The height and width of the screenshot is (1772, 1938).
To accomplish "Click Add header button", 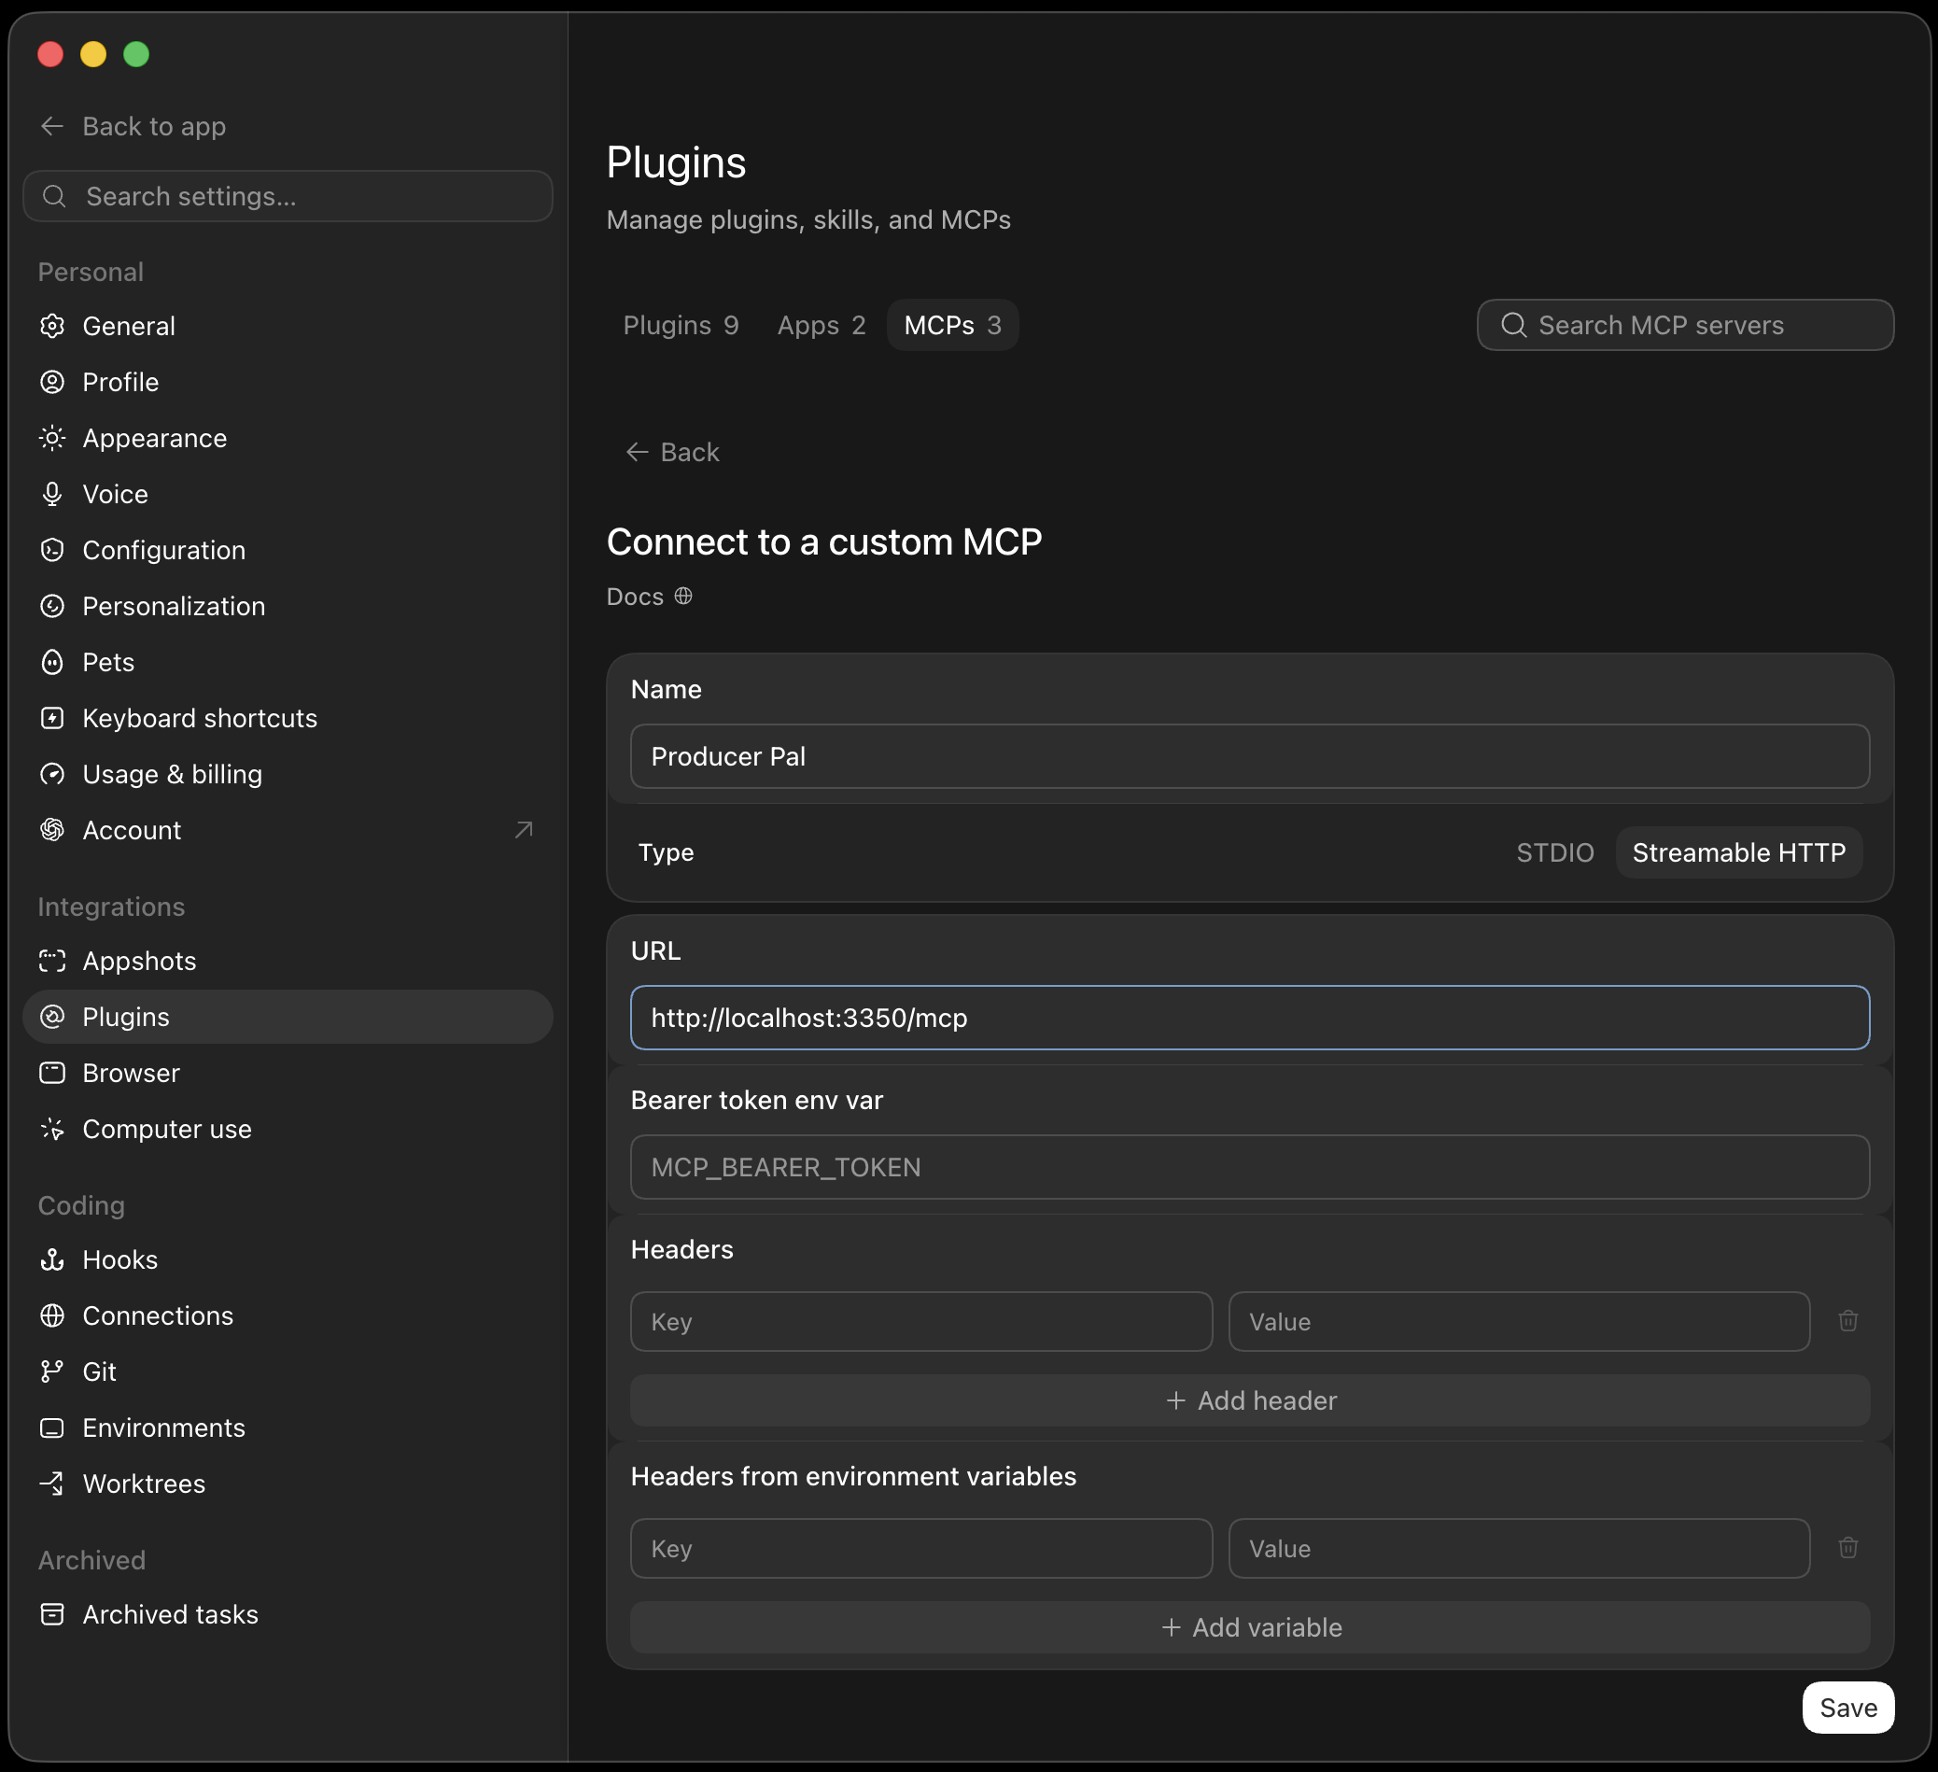I will [1250, 1400].
